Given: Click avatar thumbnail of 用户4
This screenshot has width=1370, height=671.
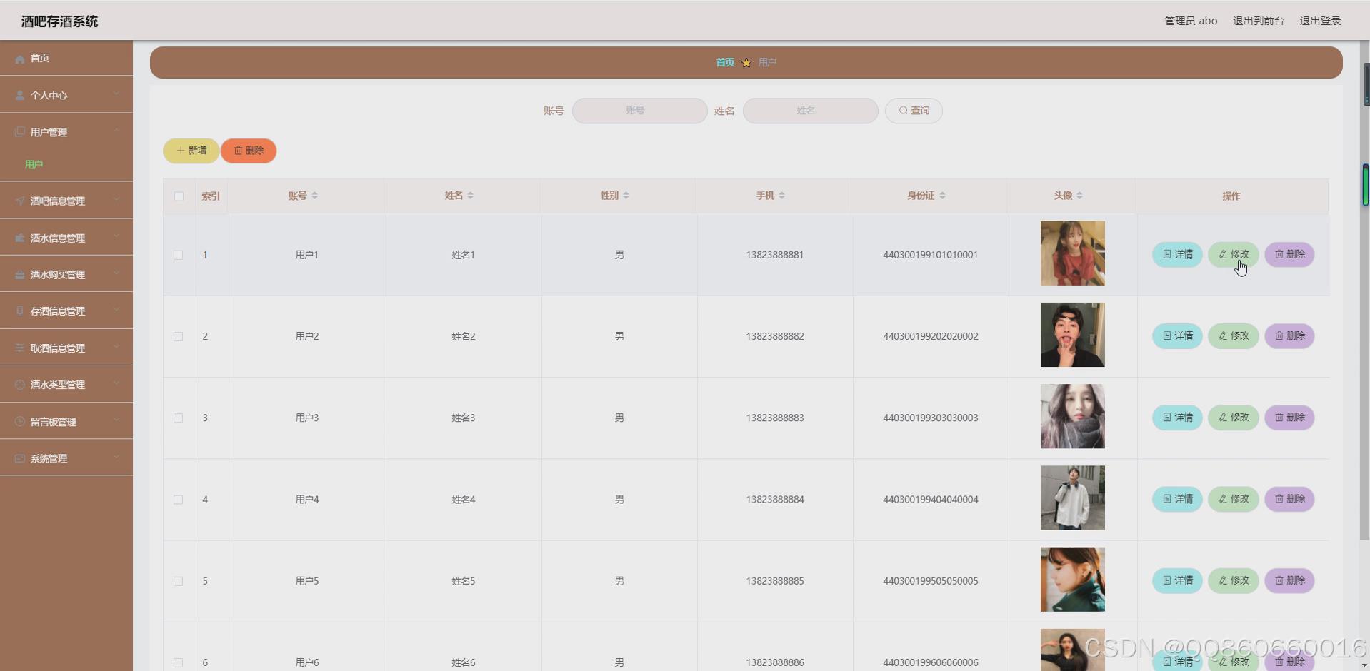Looking at the screenshot, I should click(1072, 498).
